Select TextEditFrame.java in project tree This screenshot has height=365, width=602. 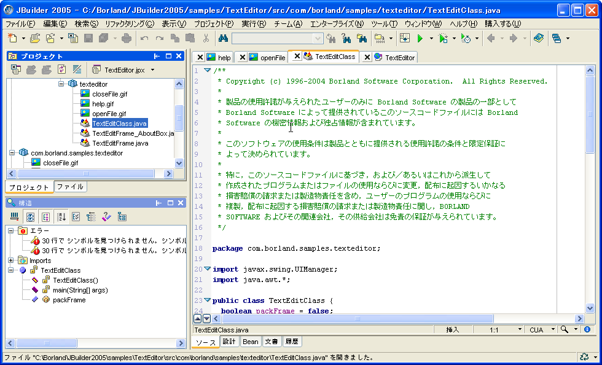[x=120, y=143]
